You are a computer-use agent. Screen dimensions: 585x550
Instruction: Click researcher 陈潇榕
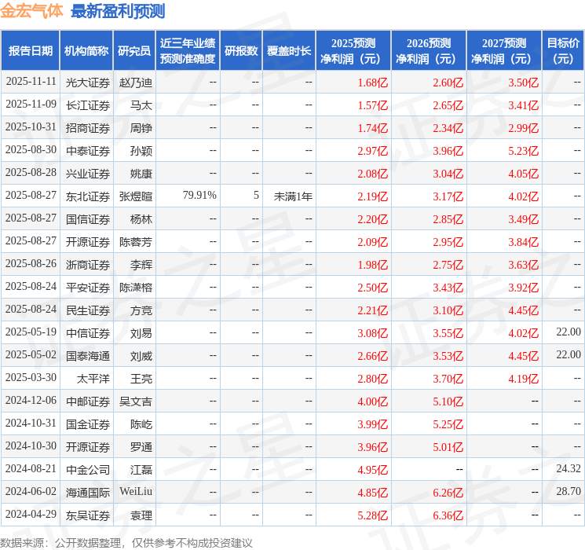tap(136, 288)
